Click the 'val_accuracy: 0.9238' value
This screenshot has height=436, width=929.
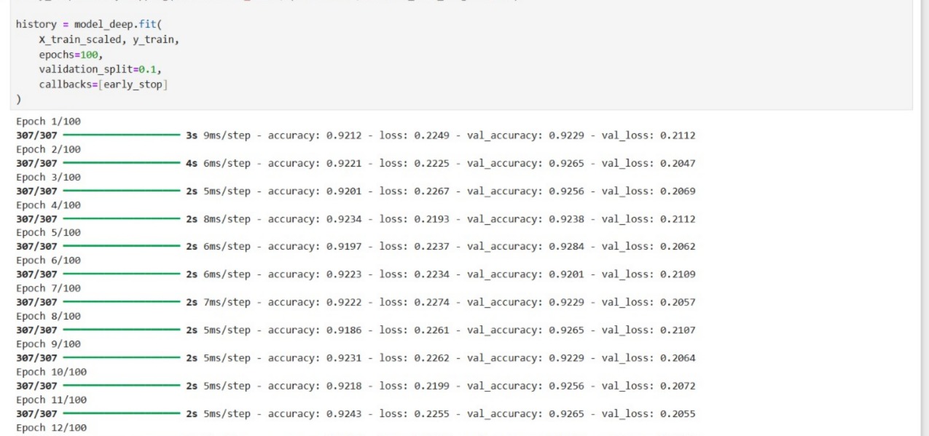(526, 219)
